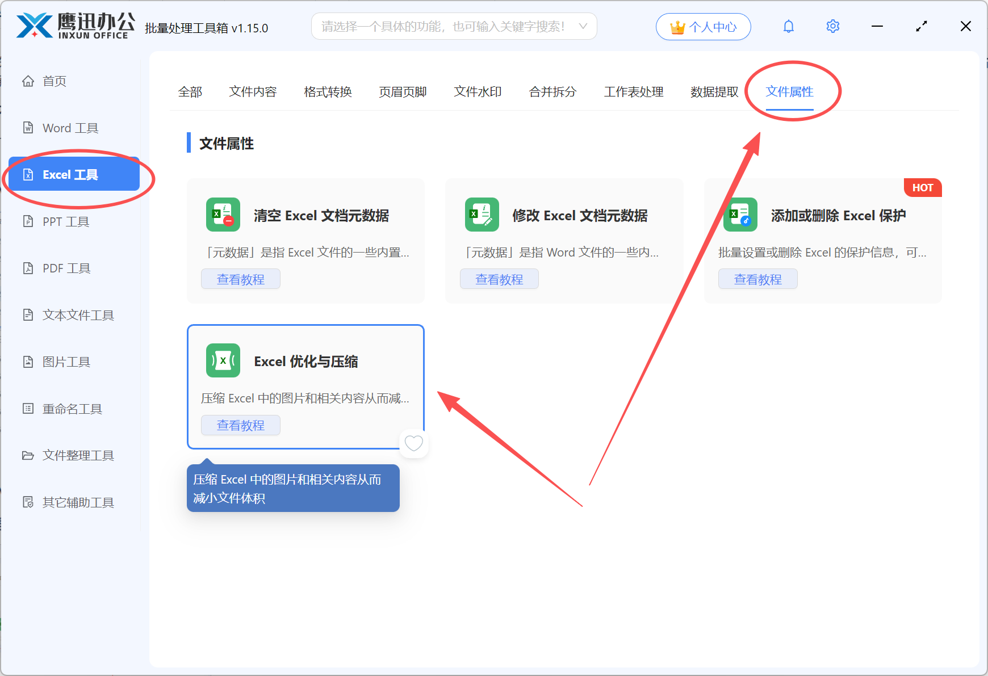The image size is (988, 676).
Task: Open 个人中心 personal center
Action: 703,26
